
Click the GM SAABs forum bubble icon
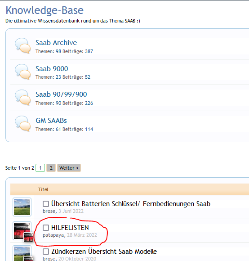[23, 123]
